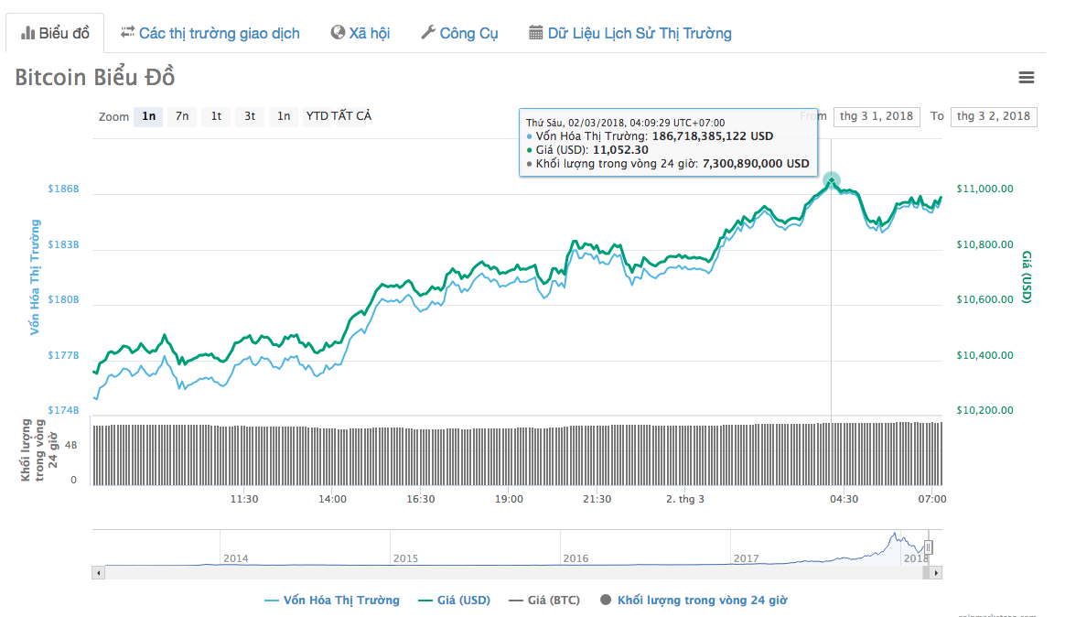The width and height of the screenshot is (1065, 617).
Task: Switch to Các thị trường giao dịch tab
Action: [210, 33]
